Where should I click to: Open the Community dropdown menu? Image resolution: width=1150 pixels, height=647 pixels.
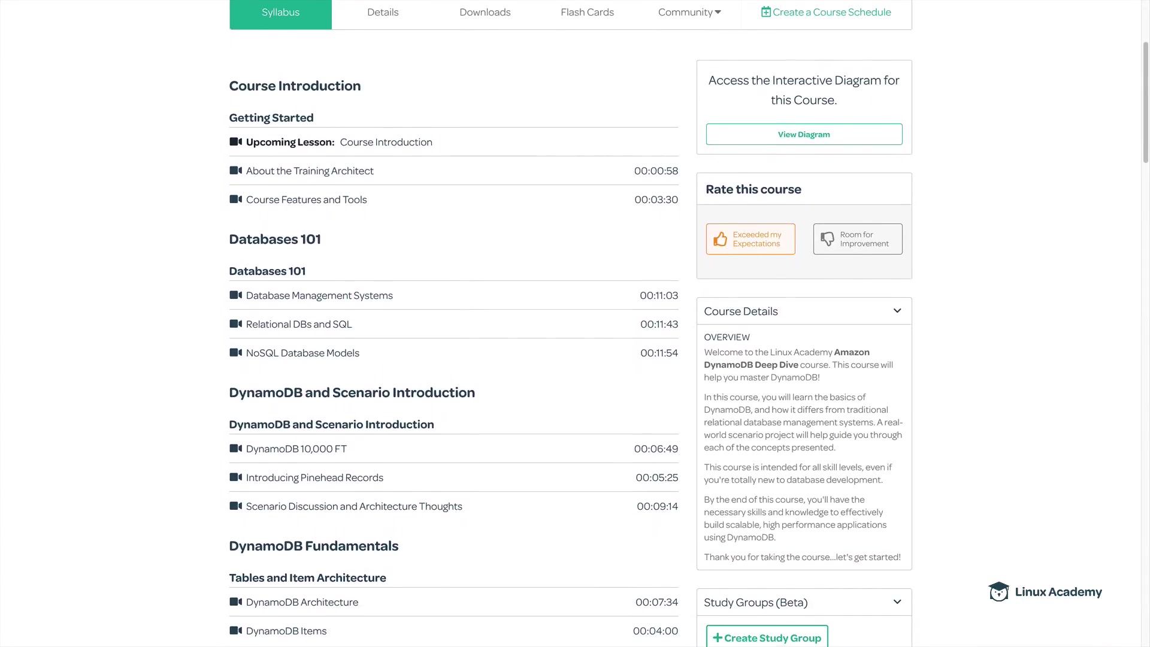[x=689, y=12]
